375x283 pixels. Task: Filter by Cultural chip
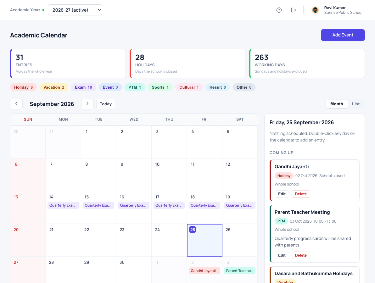coord(189,87)
